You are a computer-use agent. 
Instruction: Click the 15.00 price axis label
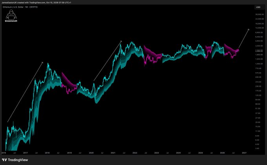point(258,126)
